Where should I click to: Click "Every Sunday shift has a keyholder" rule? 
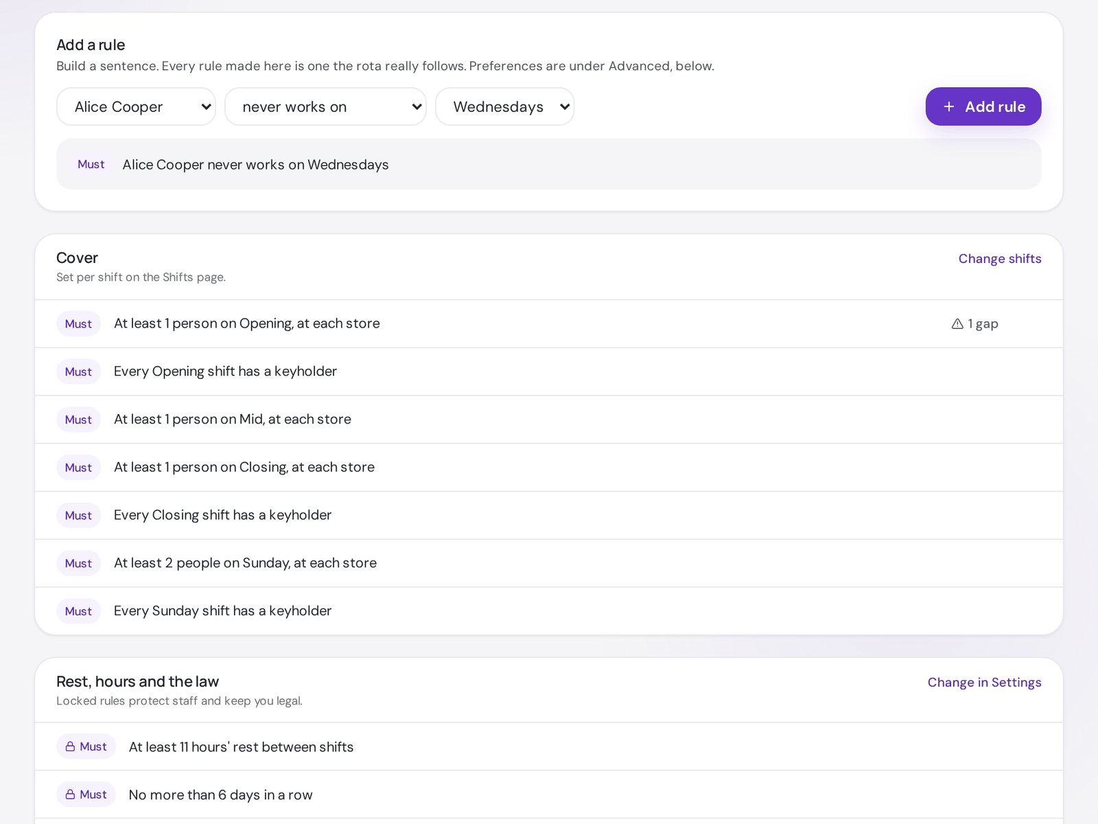222,611
